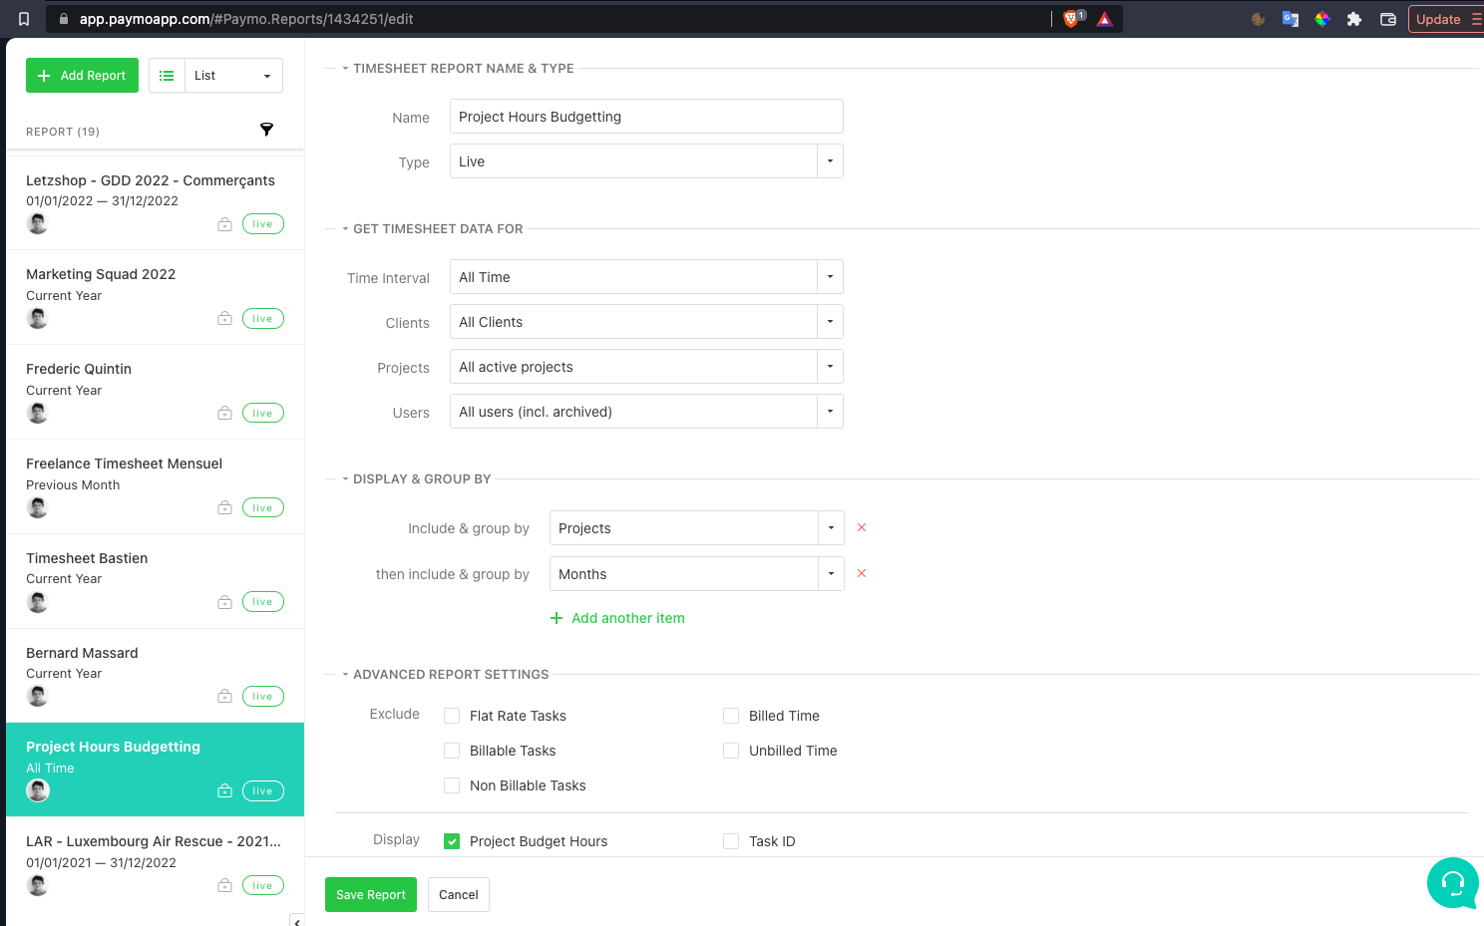This screenshot has width=1484, height=926.
Task: Click the report filter funnel icon
Action: point(266,130)
